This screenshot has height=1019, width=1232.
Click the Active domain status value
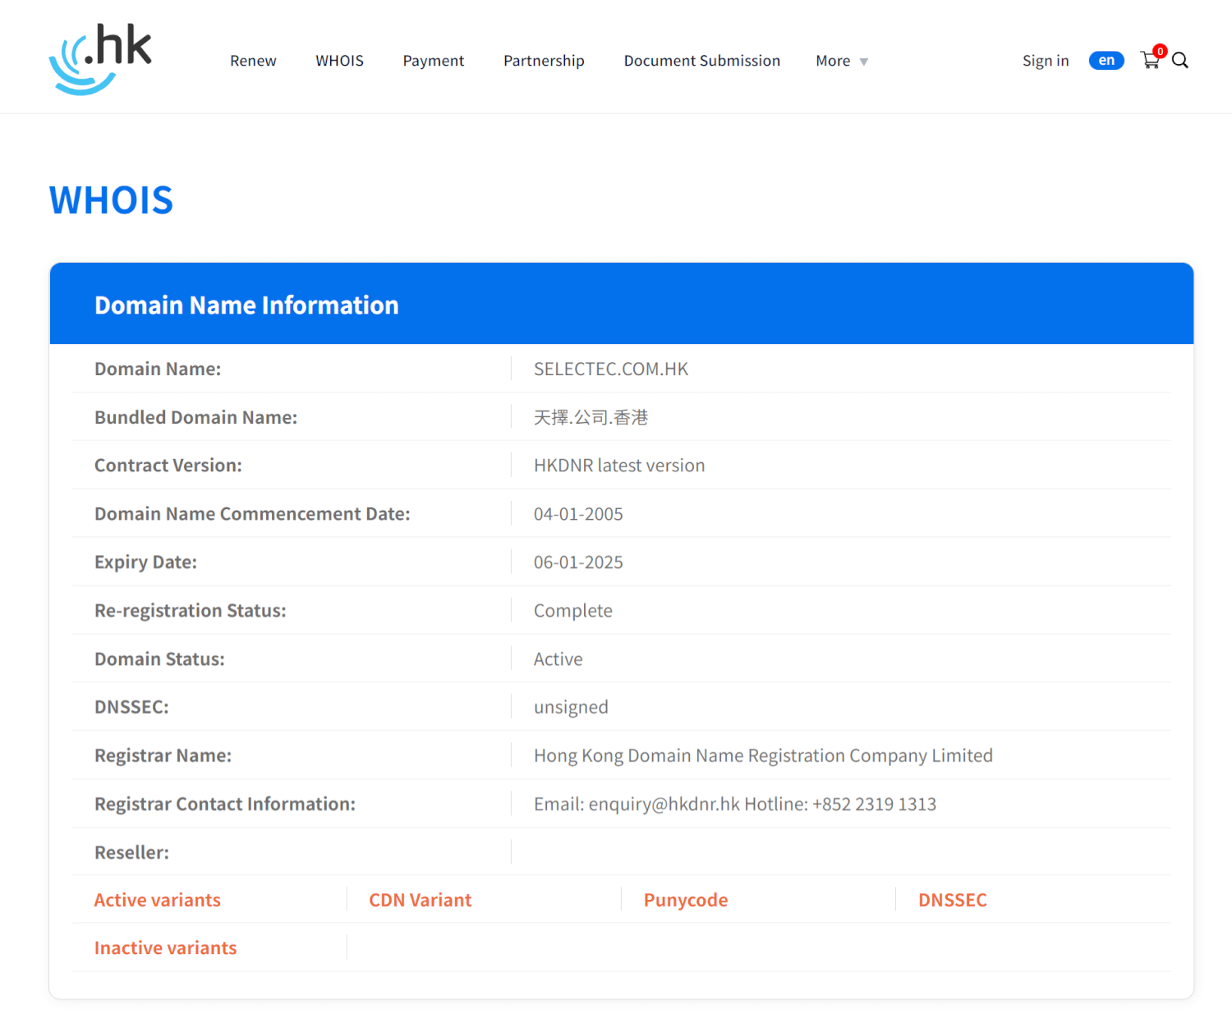pos(559,659)
